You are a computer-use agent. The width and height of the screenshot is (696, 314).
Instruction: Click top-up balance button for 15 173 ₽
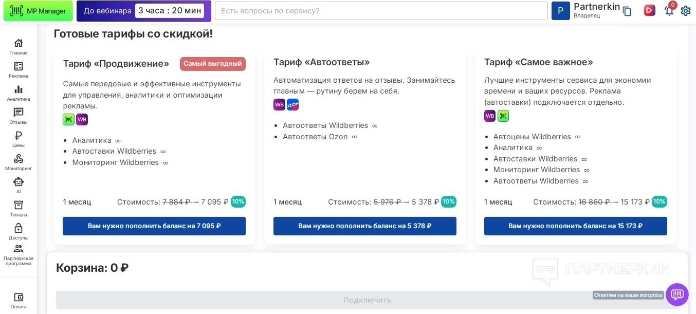(x=575, y=226)
